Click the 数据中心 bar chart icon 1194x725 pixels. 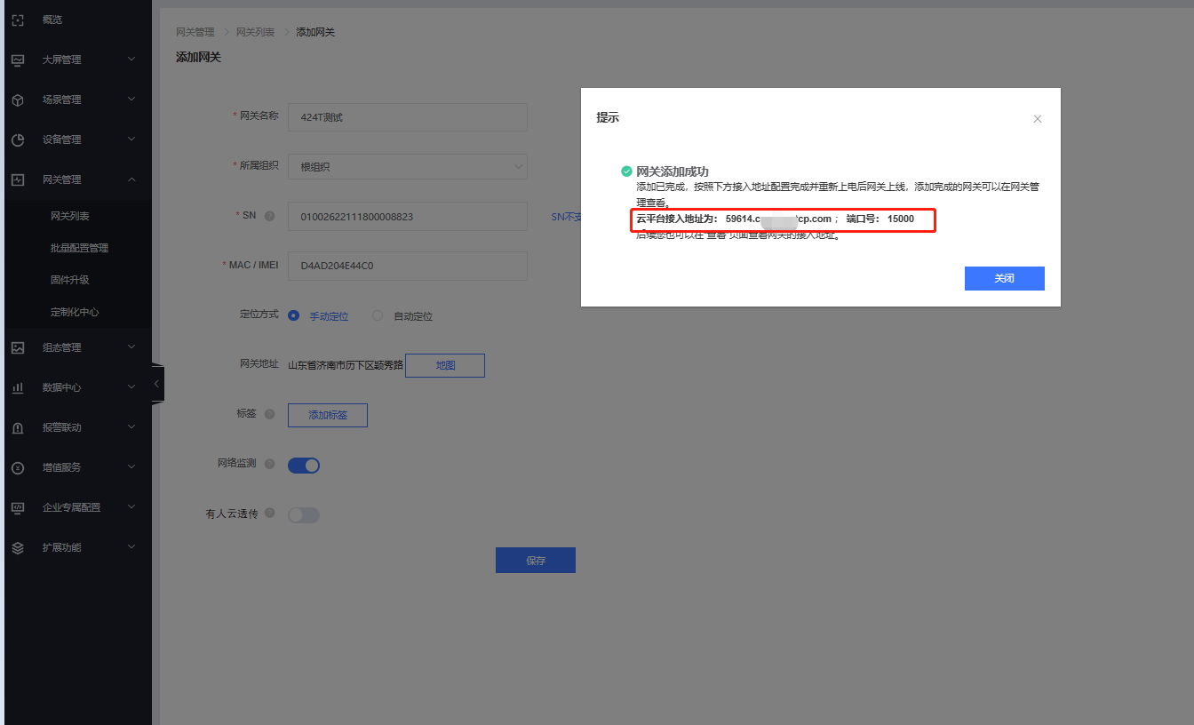pyautogui.click(x=18, y=387)
